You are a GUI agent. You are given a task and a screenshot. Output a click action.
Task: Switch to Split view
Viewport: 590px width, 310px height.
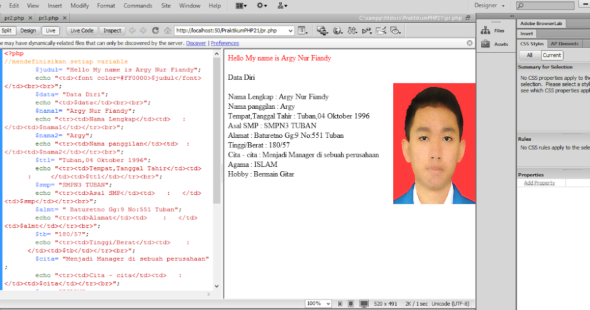click(7, 31)
